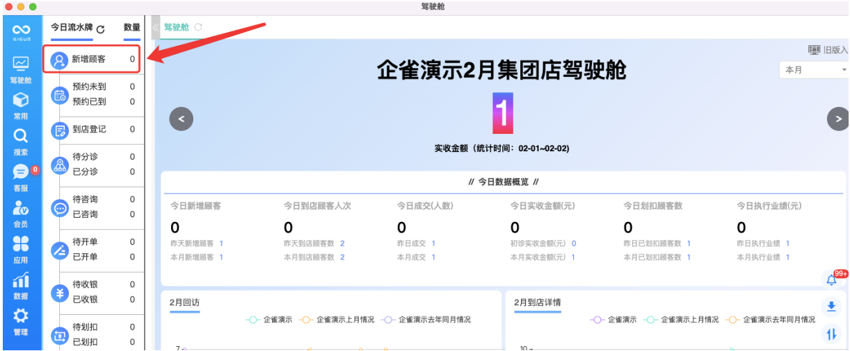The image size is (850, 351).
Task: Collapse the left panel with chevron handle
Action: point(156,27)
